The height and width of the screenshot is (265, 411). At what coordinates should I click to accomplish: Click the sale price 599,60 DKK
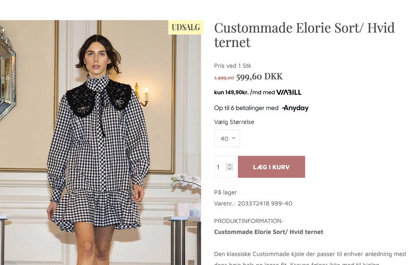259,77
